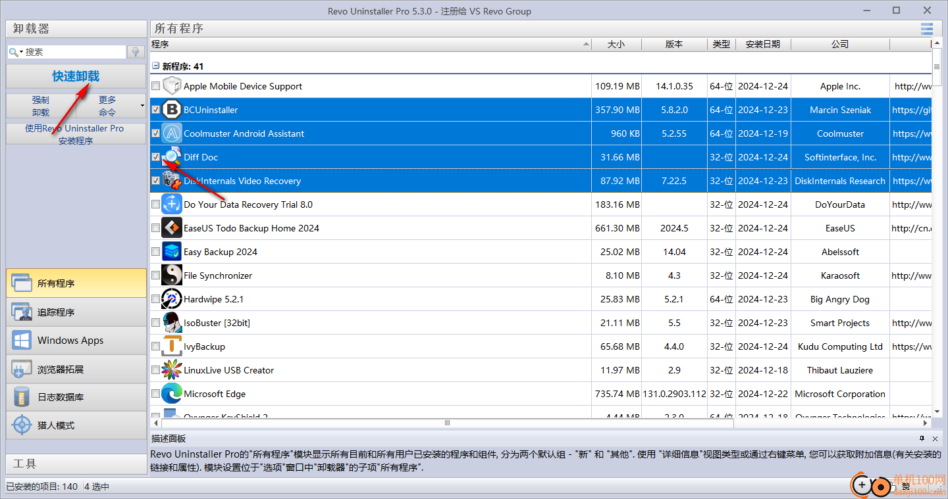
Task: Open the view options menu icon
Action: (927, 28)
